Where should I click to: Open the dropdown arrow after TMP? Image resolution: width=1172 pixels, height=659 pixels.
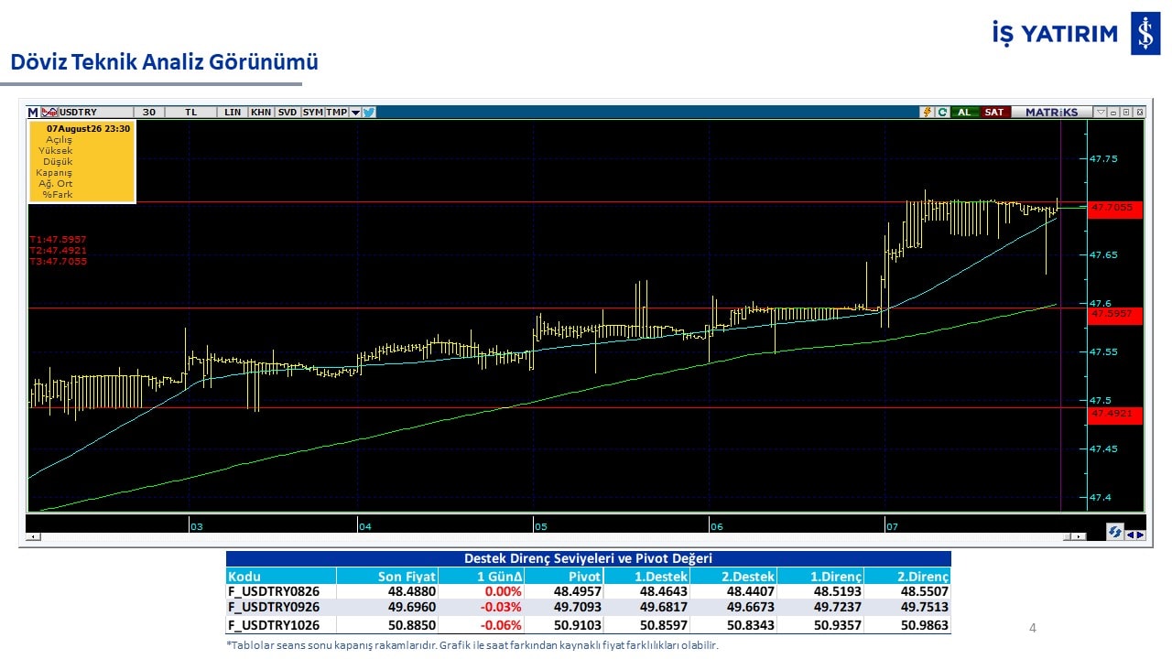[x=355, y=113]
